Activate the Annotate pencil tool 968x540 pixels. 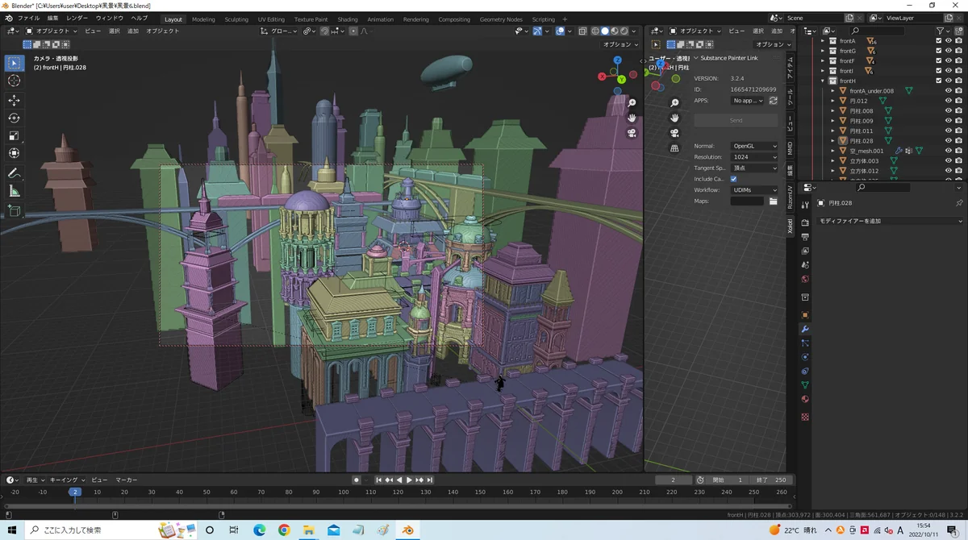pyautogui.click(x=14, y=173)
